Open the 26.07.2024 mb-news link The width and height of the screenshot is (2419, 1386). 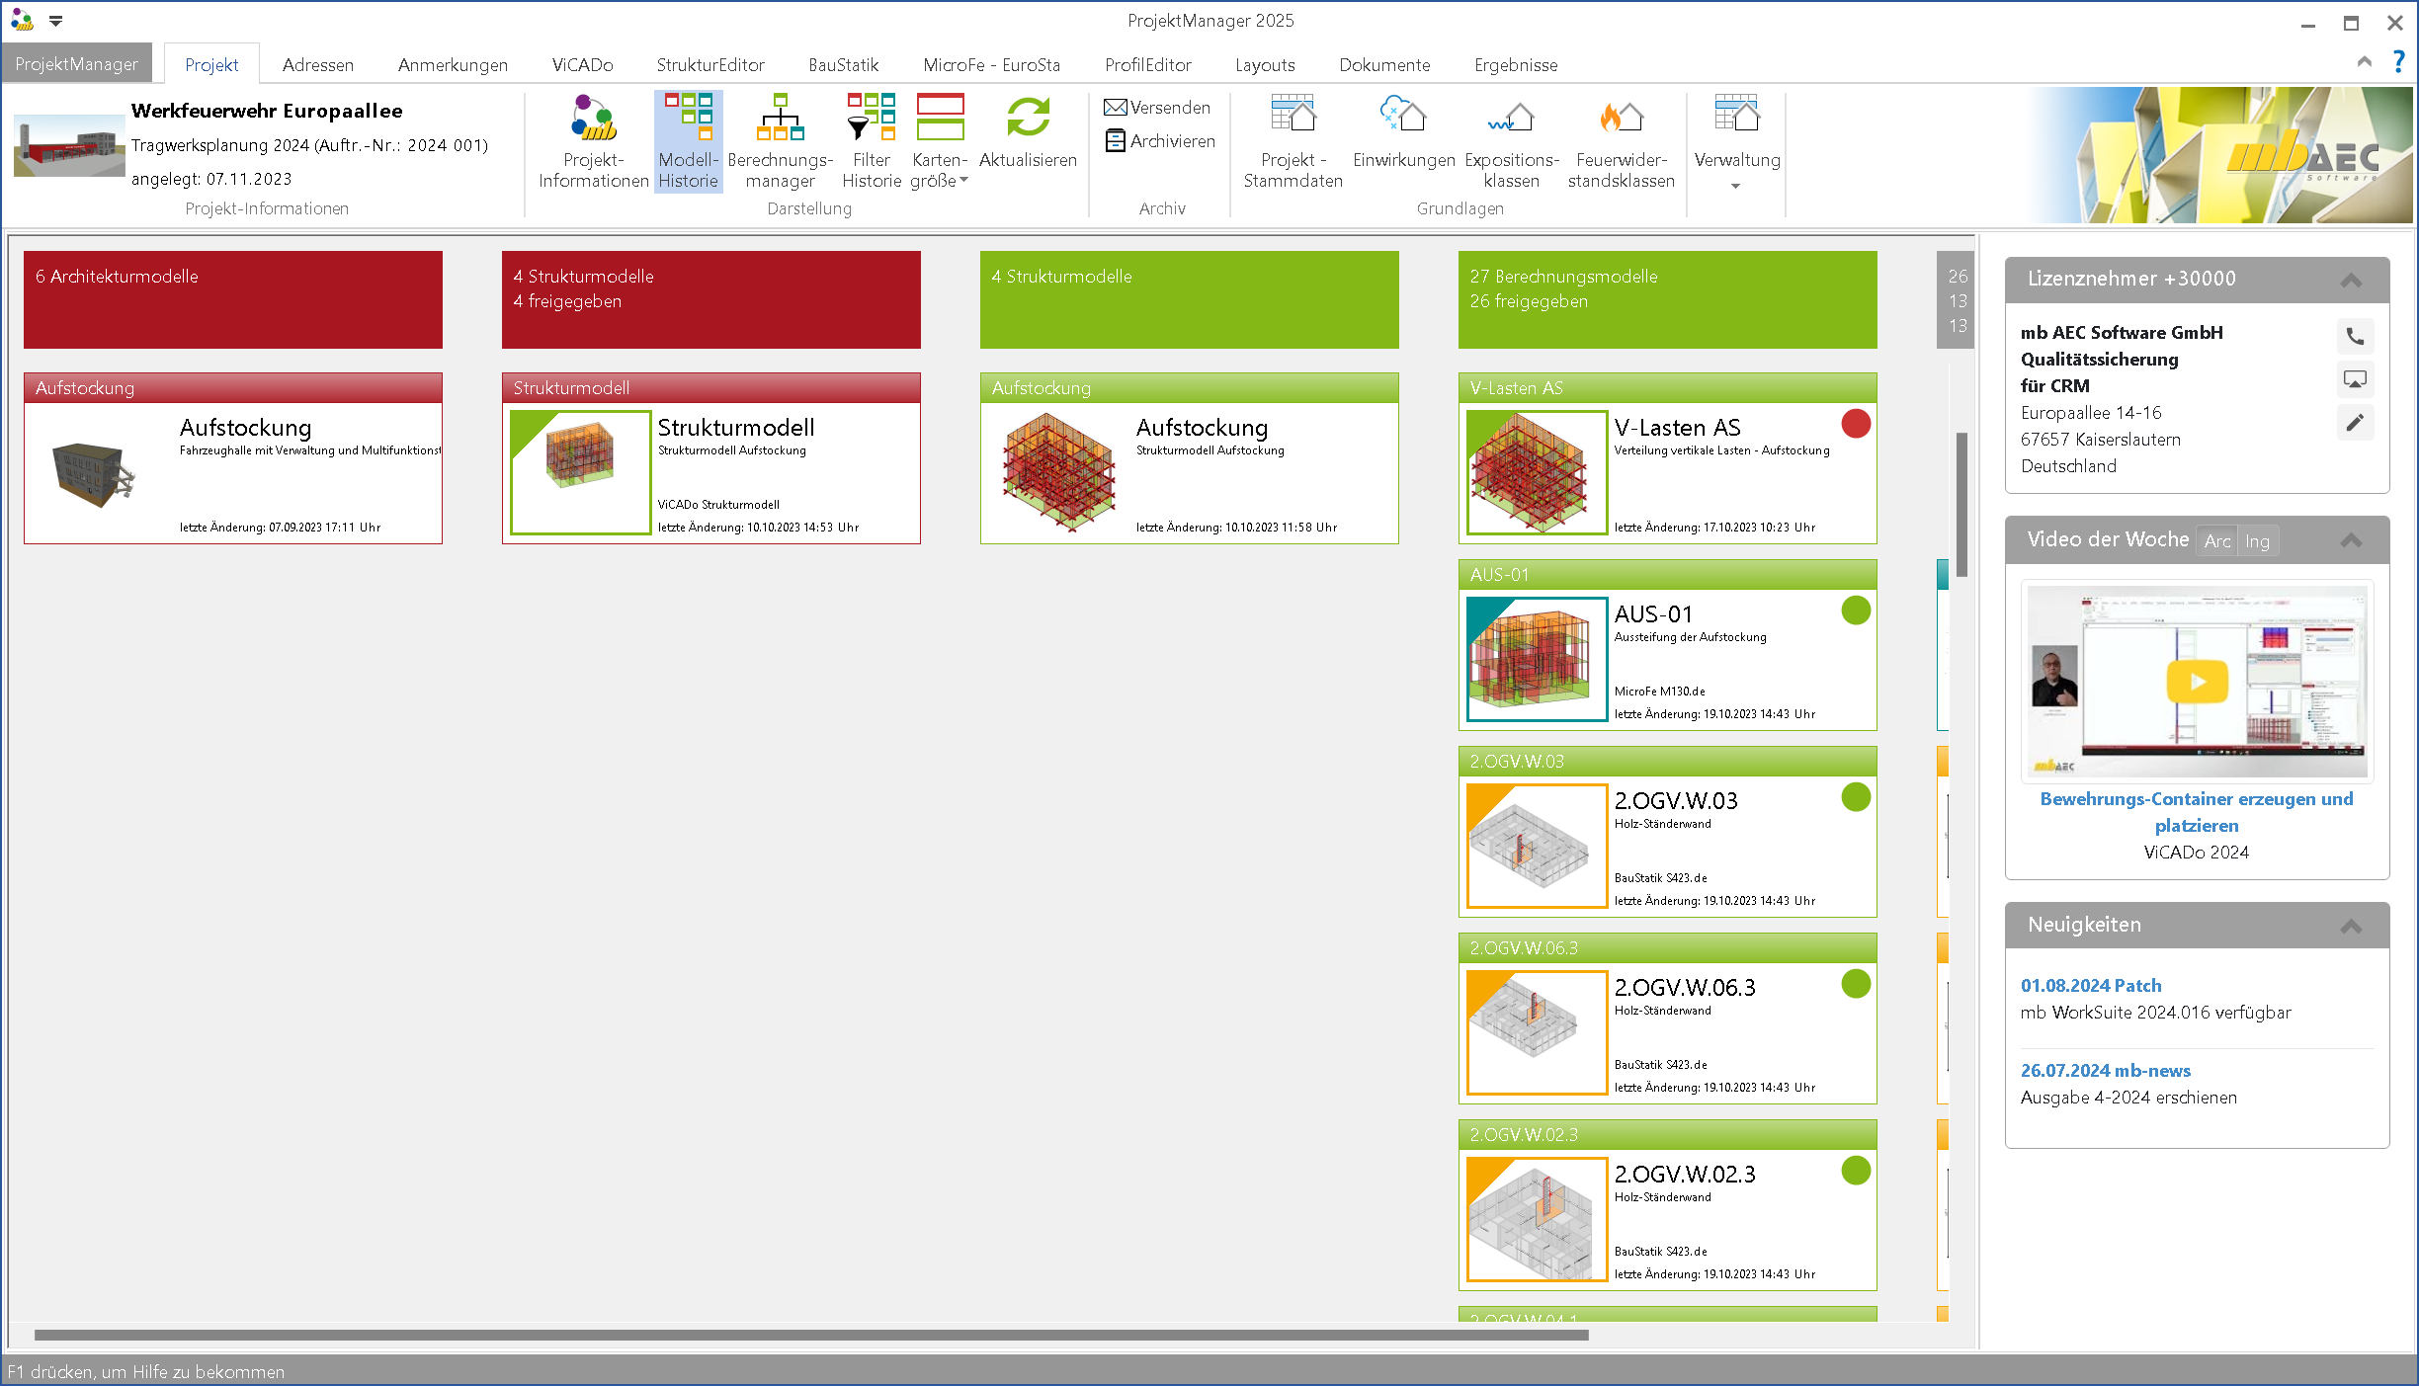coord(2105,1070)
